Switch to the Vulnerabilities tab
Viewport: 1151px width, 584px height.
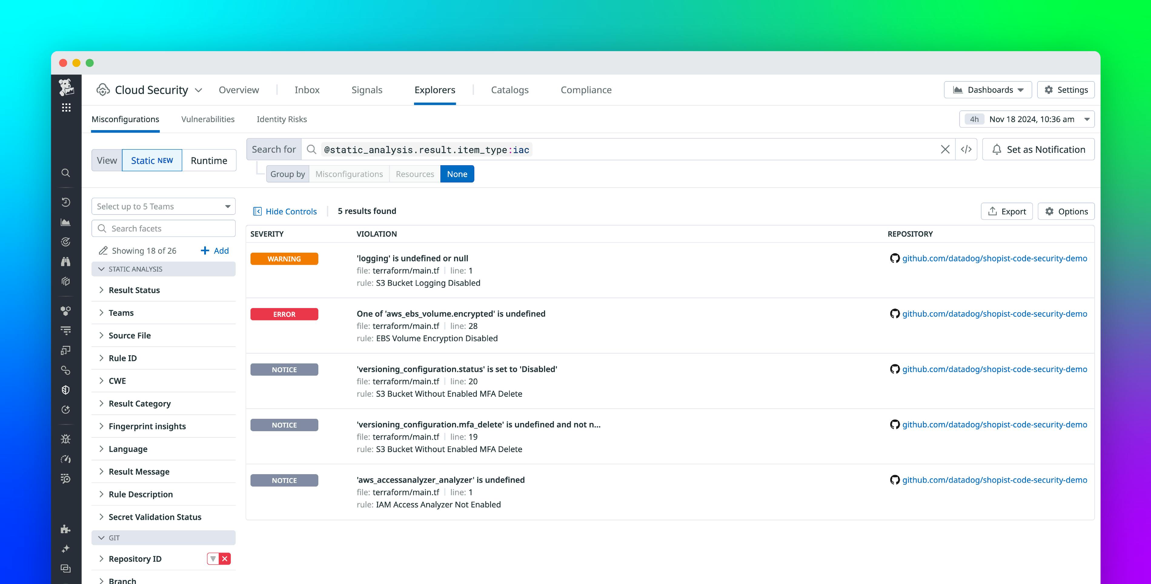pos(207,119)
